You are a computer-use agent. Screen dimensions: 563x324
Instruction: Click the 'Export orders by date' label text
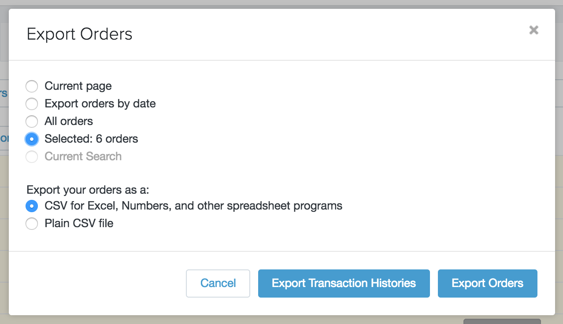tap(100, 104)
